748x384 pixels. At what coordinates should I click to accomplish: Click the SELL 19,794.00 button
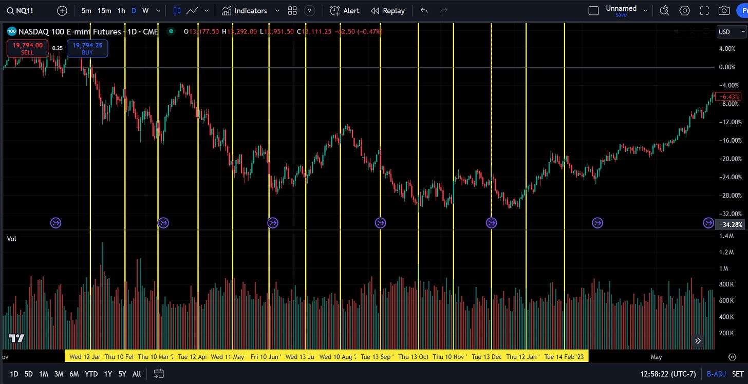[x=27, y=49]
